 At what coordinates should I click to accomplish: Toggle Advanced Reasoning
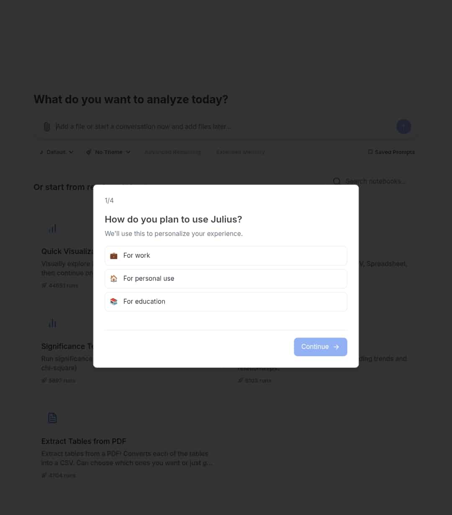pos(172,152)
